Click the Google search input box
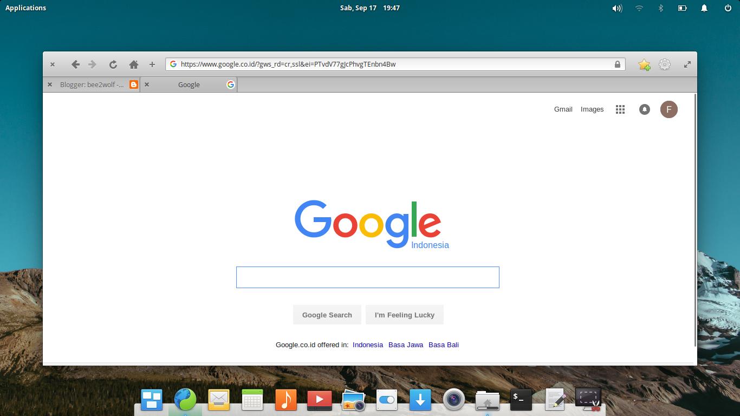The image size is (740, 416). pyautogui.click(x=367, y=277)
